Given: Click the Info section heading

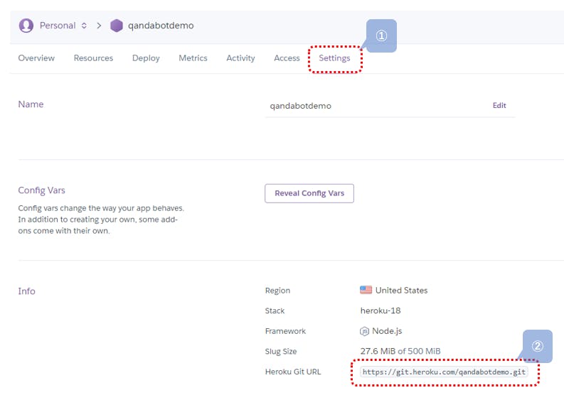Looking at the screenshot, I should coord(26,291).
